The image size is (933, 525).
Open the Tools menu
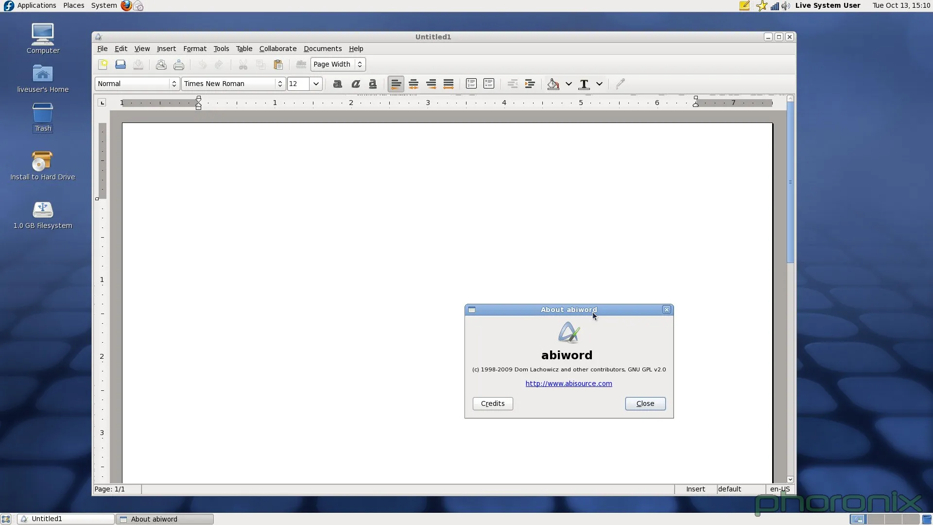[x=221, y=49]
